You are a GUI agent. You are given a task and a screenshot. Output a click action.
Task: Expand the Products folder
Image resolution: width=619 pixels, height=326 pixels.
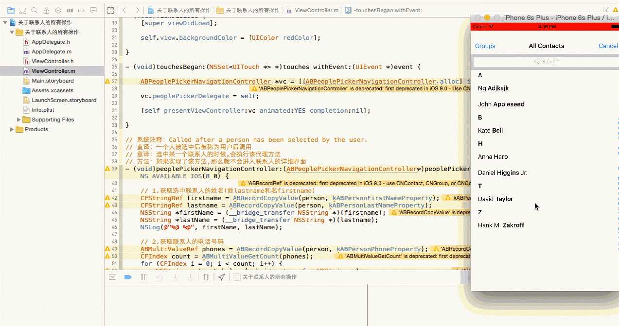pyautogui.click(x=12, y=129)
